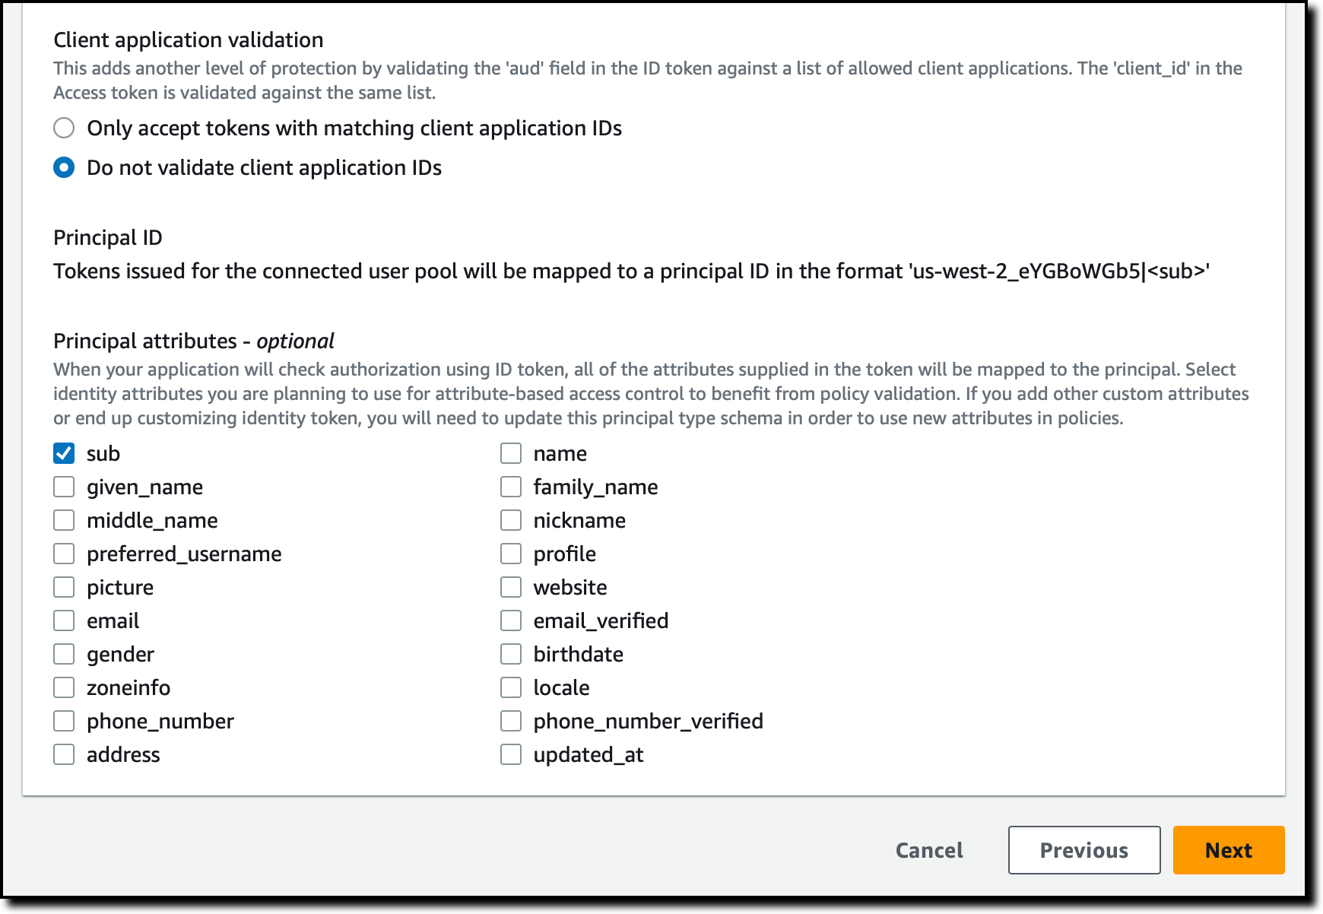
Task: Uncheck the sub attribute checkbox
Action: click(64, 453)
